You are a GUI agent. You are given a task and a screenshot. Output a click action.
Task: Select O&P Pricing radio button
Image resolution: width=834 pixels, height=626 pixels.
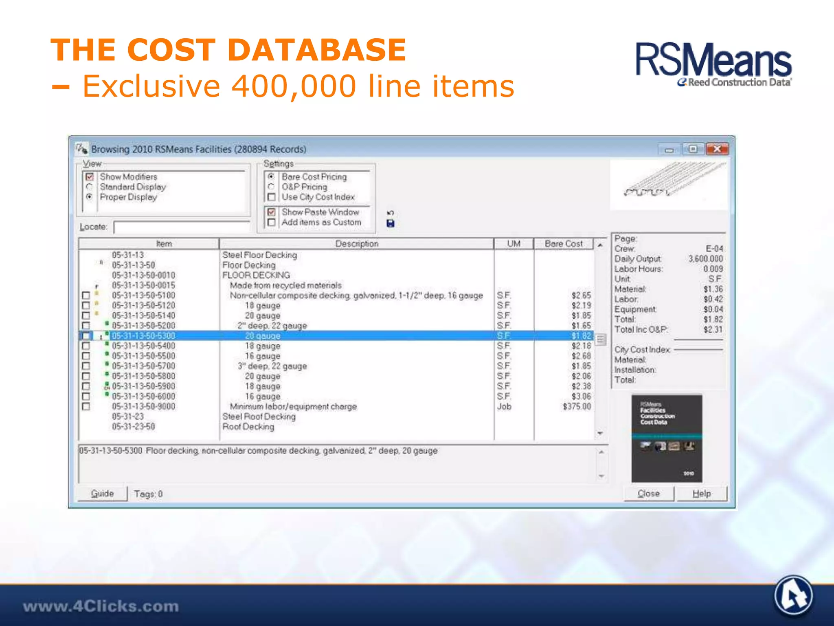[x=271, y=187]
